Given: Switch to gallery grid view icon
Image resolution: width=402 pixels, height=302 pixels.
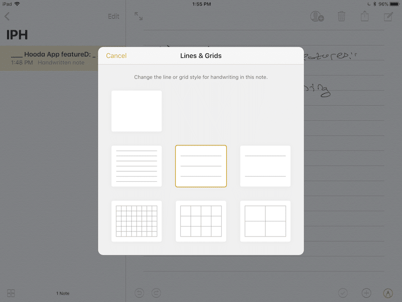Looking at the screenshot, I should tap(11, 293).
